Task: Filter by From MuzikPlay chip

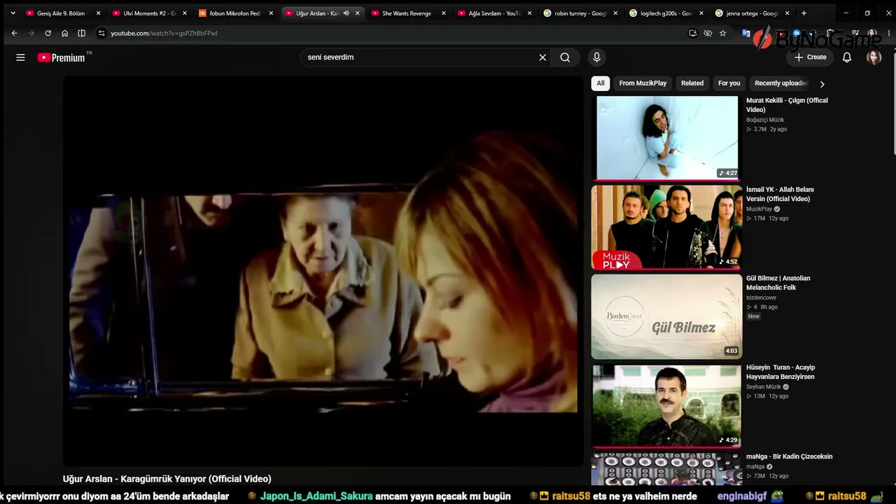Action: 643,83
